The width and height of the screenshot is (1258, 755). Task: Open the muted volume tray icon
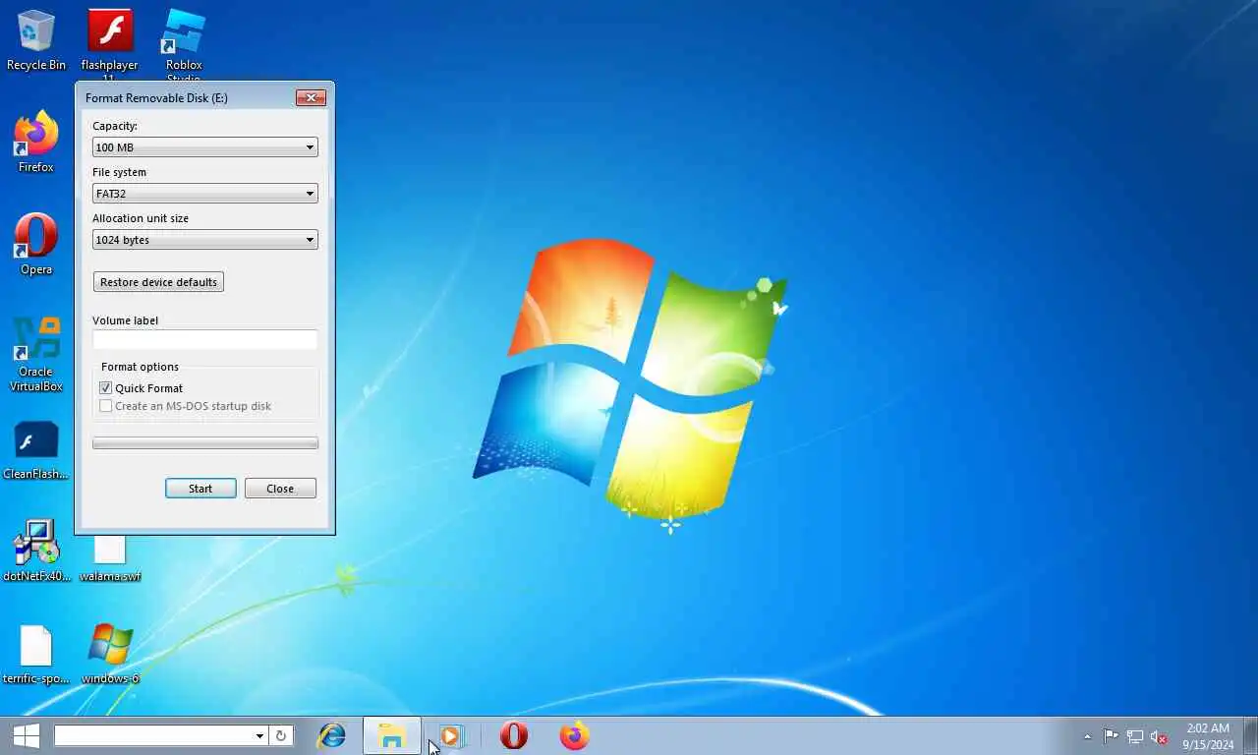coord(1159,736)
